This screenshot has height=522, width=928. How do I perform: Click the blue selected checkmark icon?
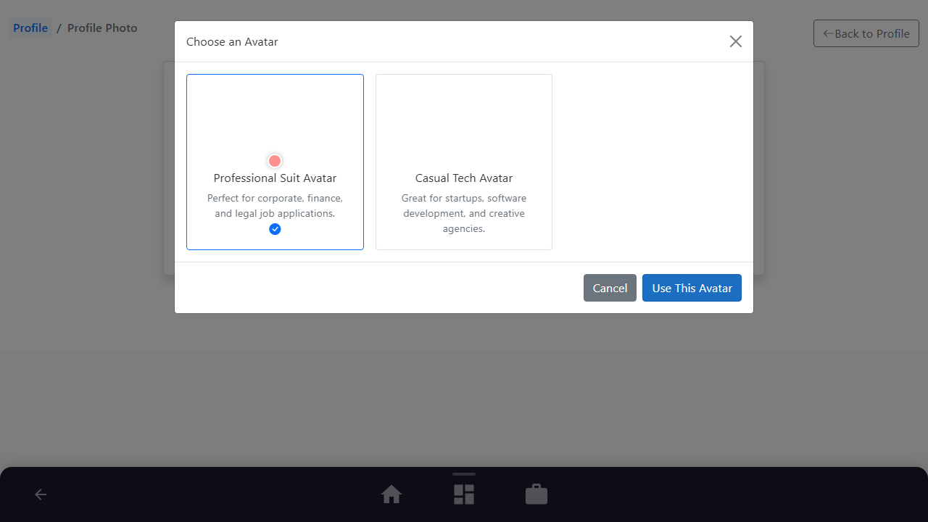point(275,229)
